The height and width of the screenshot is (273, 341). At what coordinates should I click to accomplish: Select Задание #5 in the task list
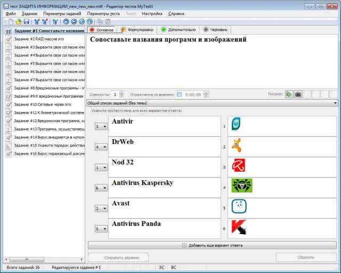(x=44, y=63)
